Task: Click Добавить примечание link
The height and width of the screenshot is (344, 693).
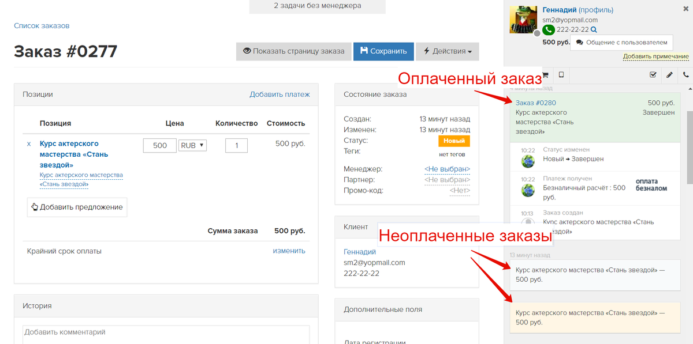Action: 656,56
